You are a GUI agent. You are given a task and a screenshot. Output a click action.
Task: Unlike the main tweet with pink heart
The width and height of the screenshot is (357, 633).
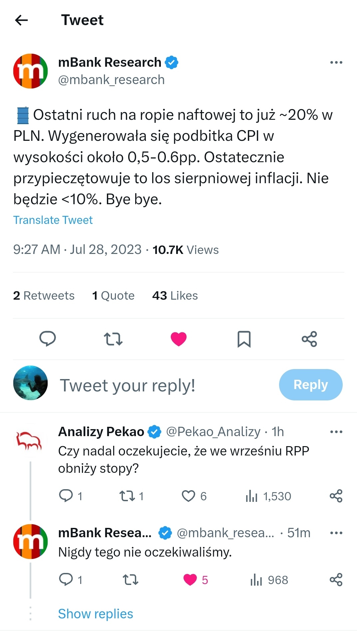(x=178, y=339)
